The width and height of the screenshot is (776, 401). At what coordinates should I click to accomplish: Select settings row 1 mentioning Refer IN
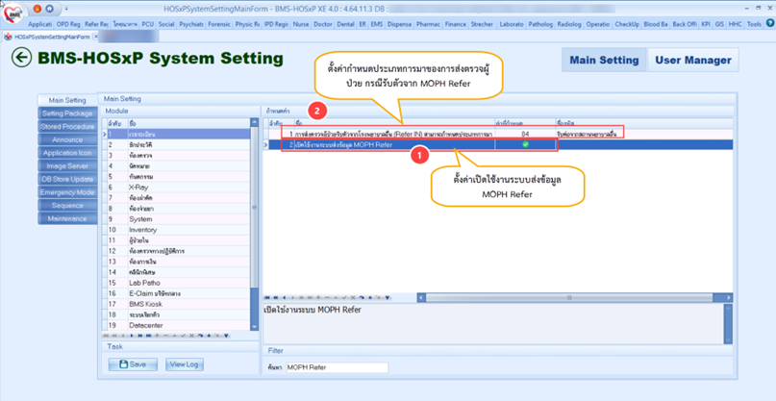click(498, 134)
